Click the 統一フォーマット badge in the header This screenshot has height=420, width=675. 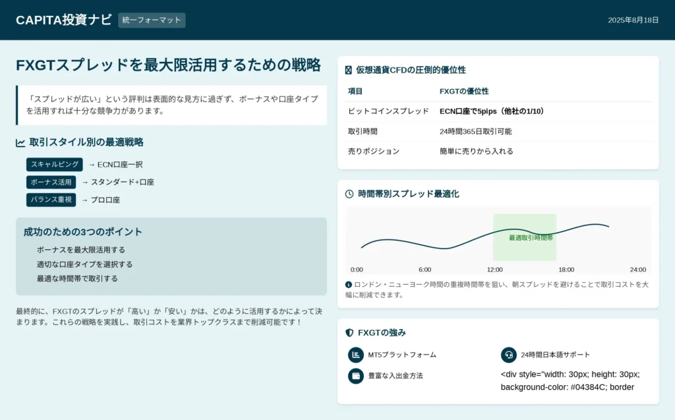point(152,20)
